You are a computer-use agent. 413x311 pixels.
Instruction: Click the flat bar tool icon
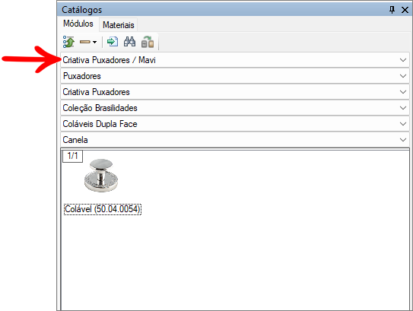85,42
